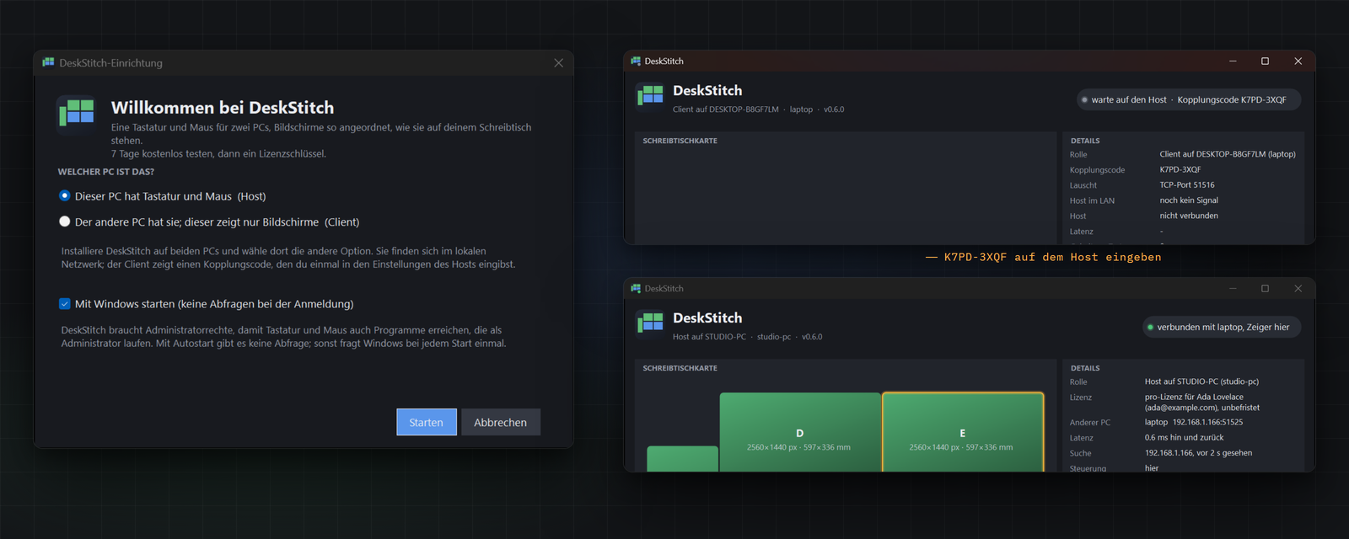Minimize the Host STUDIO-PC DeskStitch window
The width and height of the screenshot is (1349, 539).
pyautogui.click(x=1233, y=288)
